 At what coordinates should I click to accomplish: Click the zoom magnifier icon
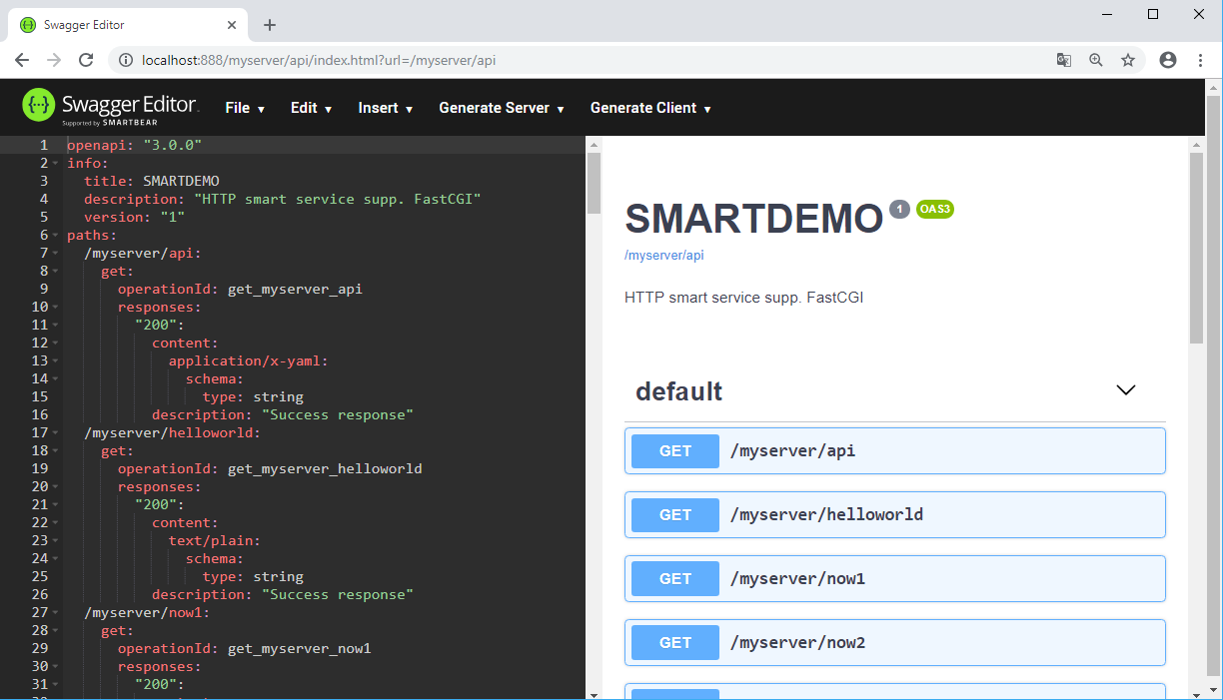pyautogui.click(x=1096, y=60)
